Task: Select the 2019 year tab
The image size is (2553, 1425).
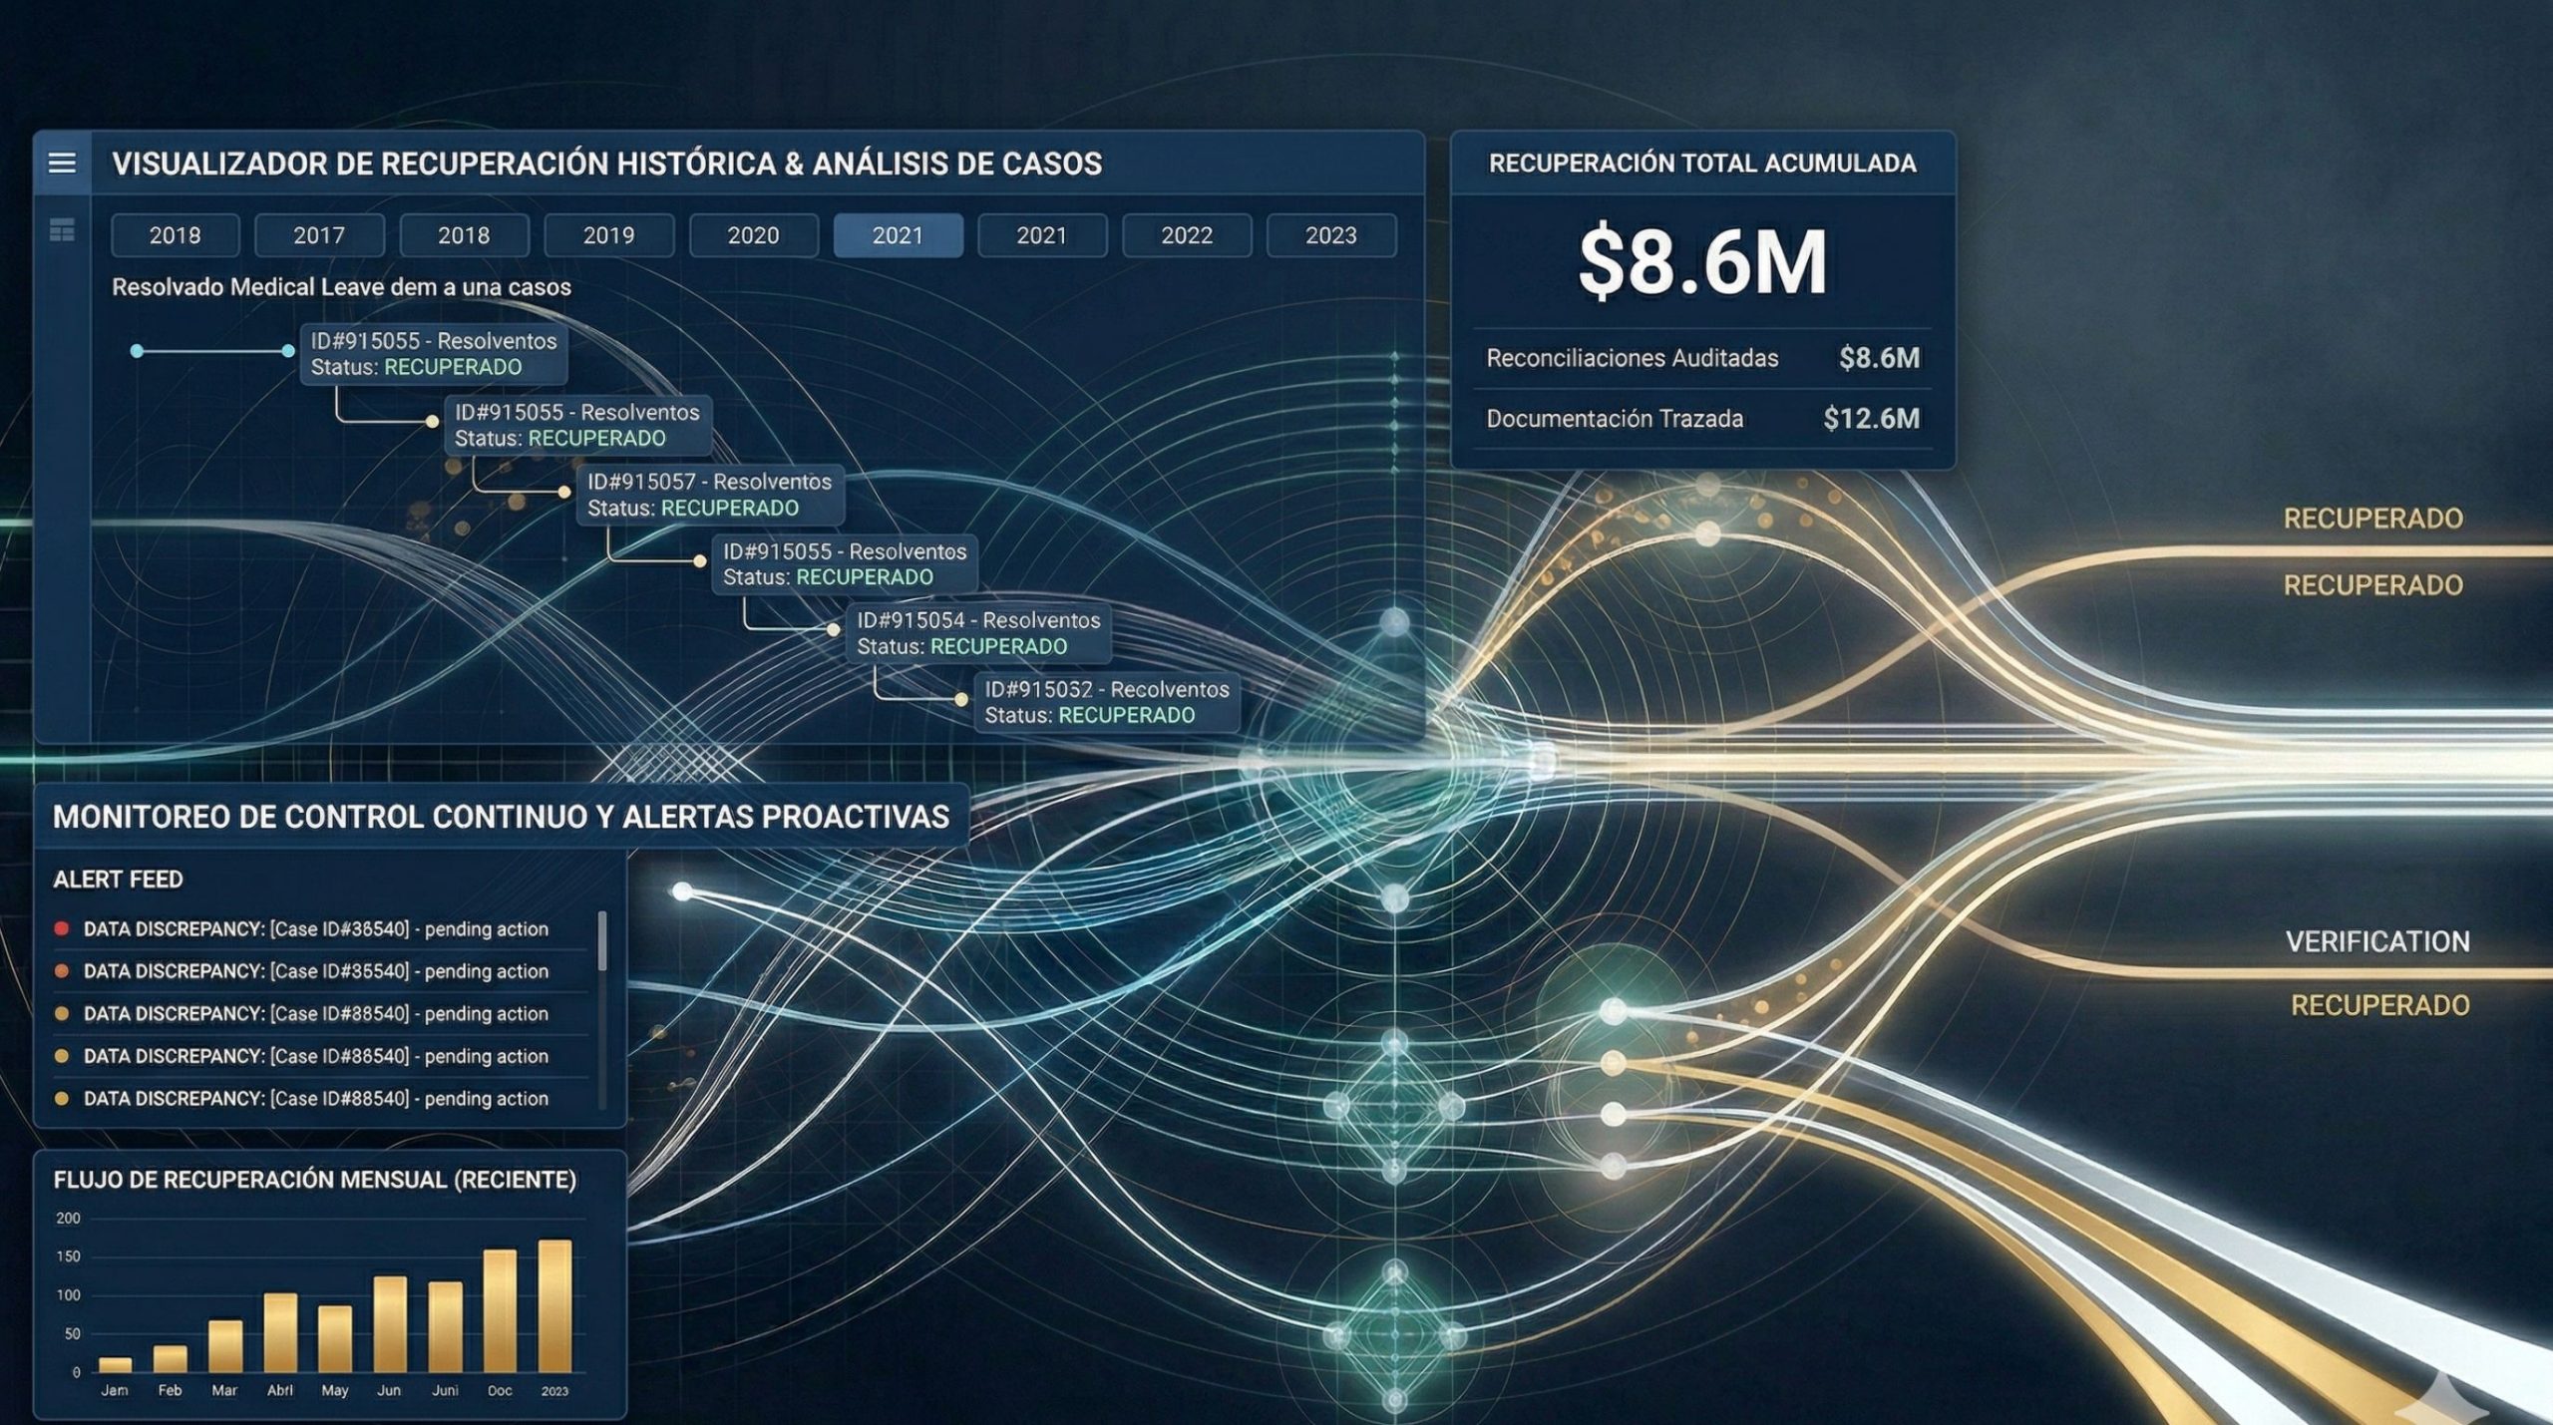Action: [608, 235]
